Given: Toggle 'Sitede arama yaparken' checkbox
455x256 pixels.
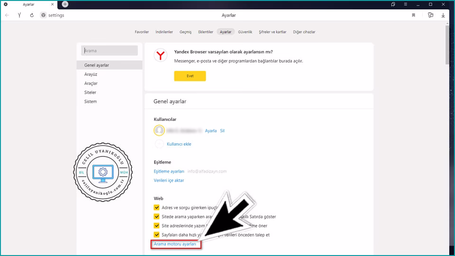Looking at the screenshot, I should tap(157, 217).
